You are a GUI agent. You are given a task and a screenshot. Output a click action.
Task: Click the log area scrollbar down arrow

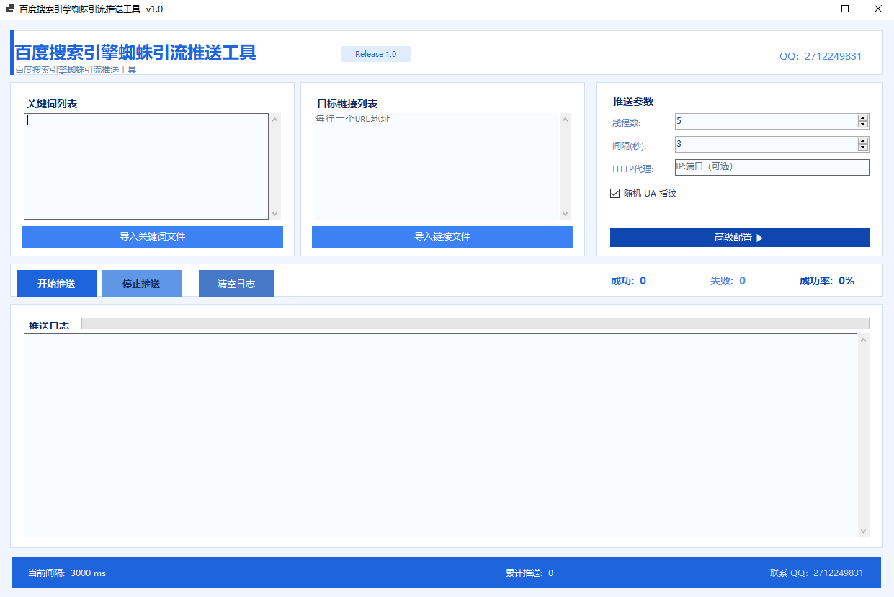(x=864, y=531)
